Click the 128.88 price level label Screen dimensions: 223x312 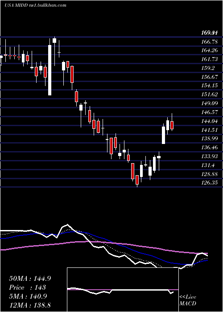tap(209, 174)
